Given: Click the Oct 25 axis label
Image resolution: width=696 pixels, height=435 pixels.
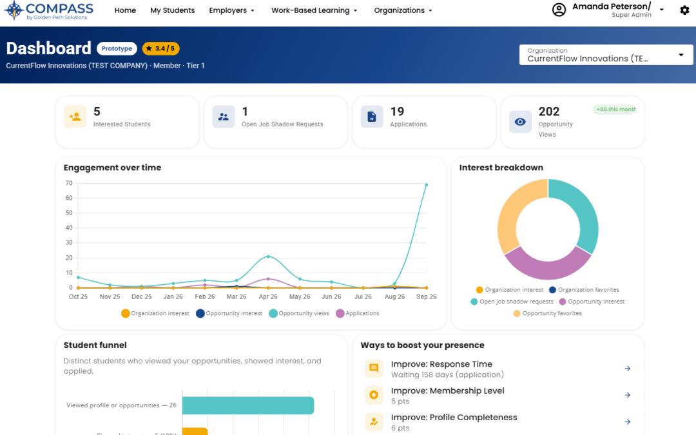Looking at the screenshot, I should click(x=78, y=296).
